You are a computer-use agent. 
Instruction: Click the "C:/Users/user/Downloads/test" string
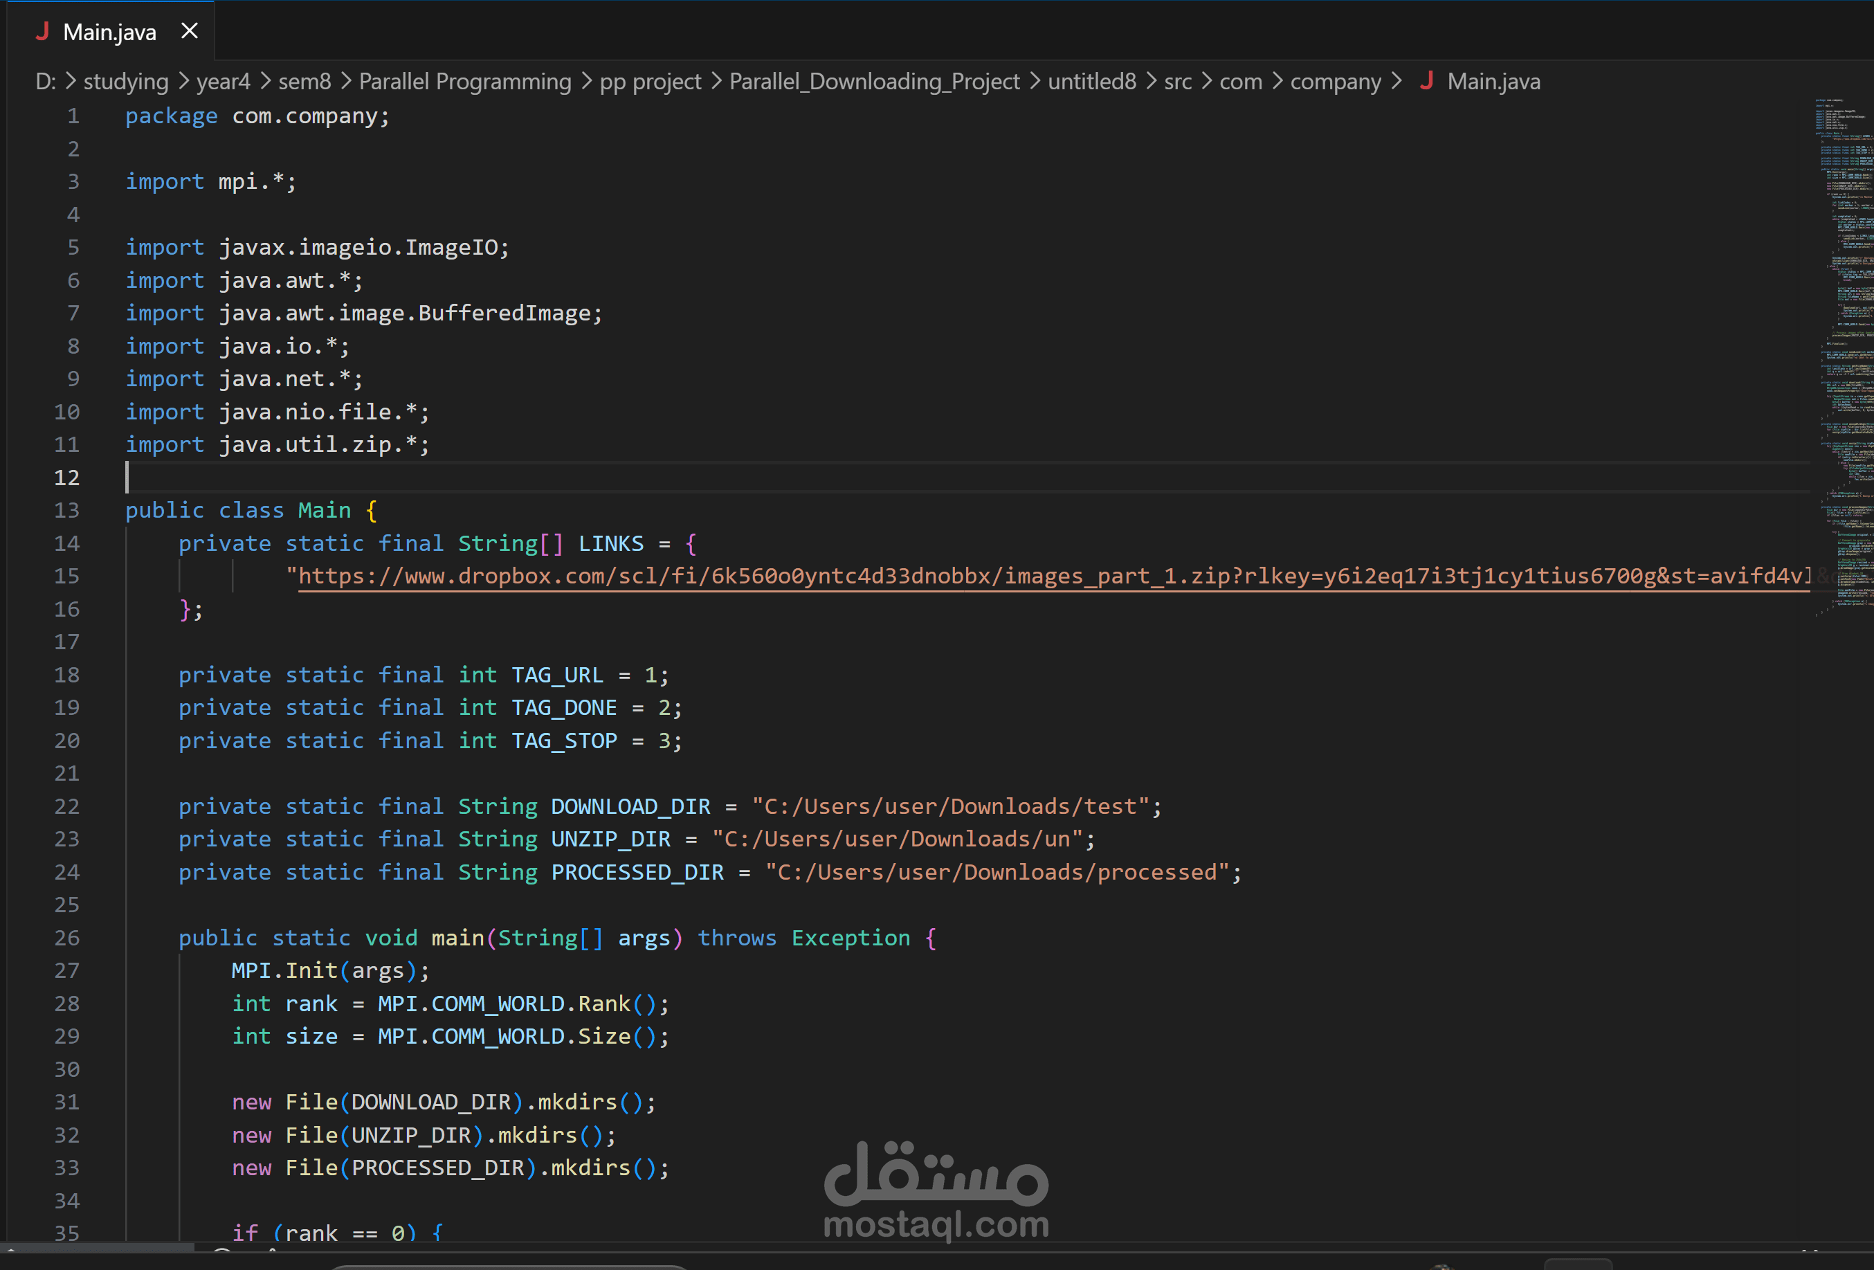pyautogui.click(x=951, y=806)
